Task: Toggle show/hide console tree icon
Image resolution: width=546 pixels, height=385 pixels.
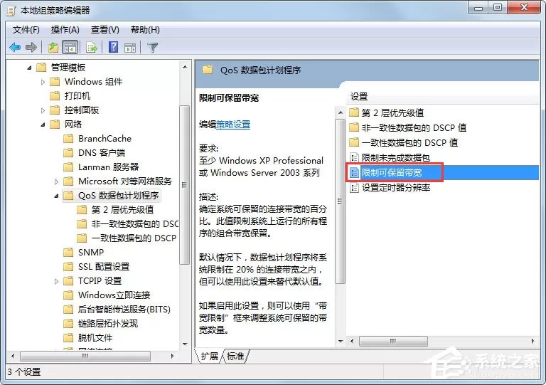Action: pos(70,47)
